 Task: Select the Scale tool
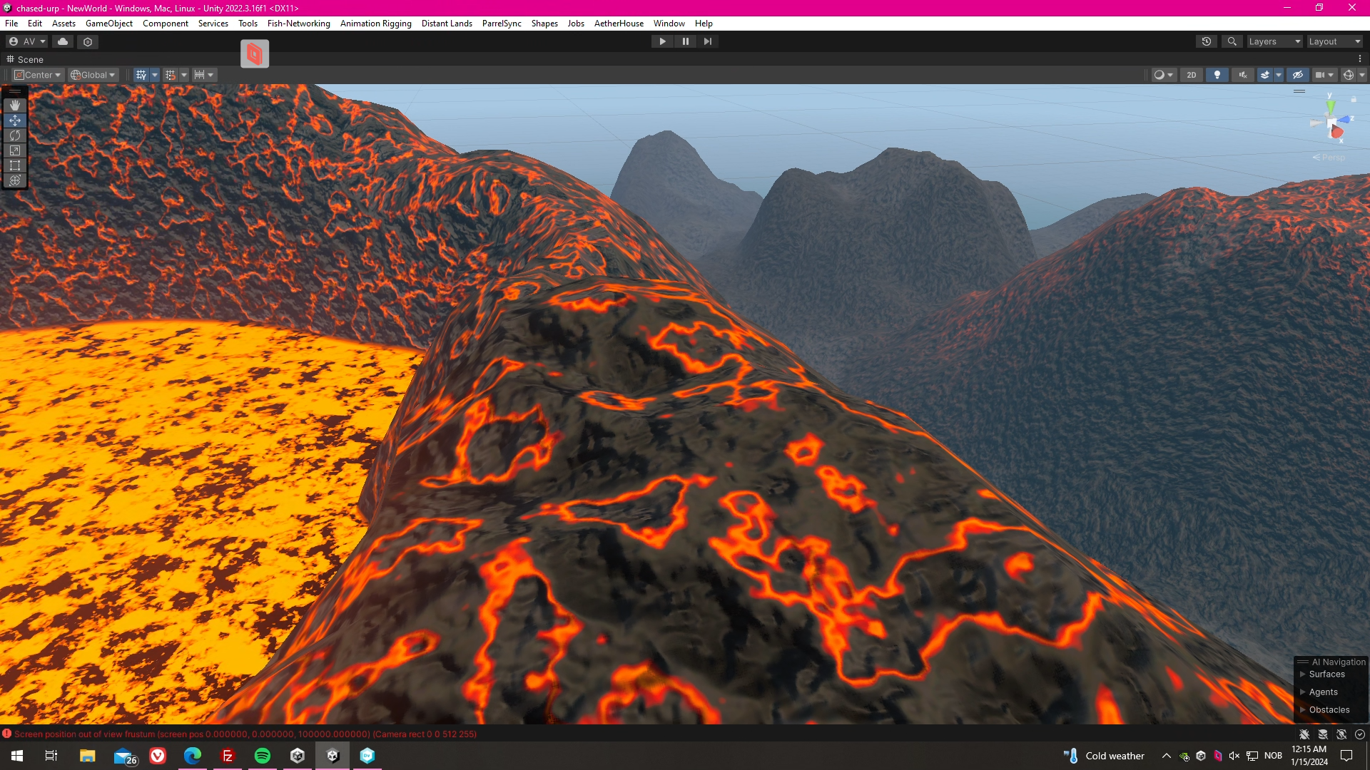14,150
